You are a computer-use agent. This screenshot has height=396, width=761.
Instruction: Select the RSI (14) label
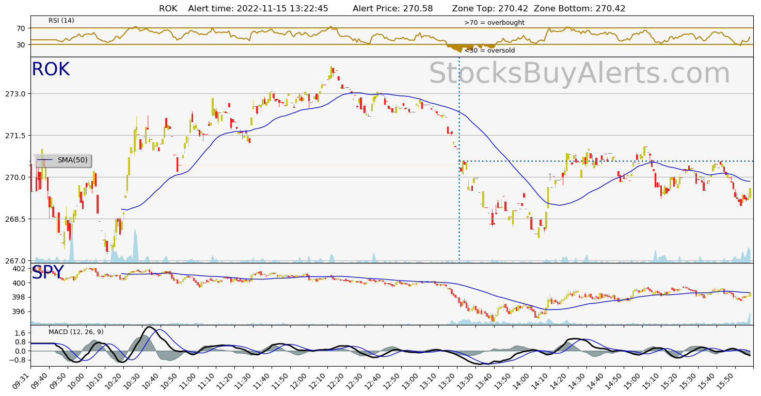coord(61,21)
